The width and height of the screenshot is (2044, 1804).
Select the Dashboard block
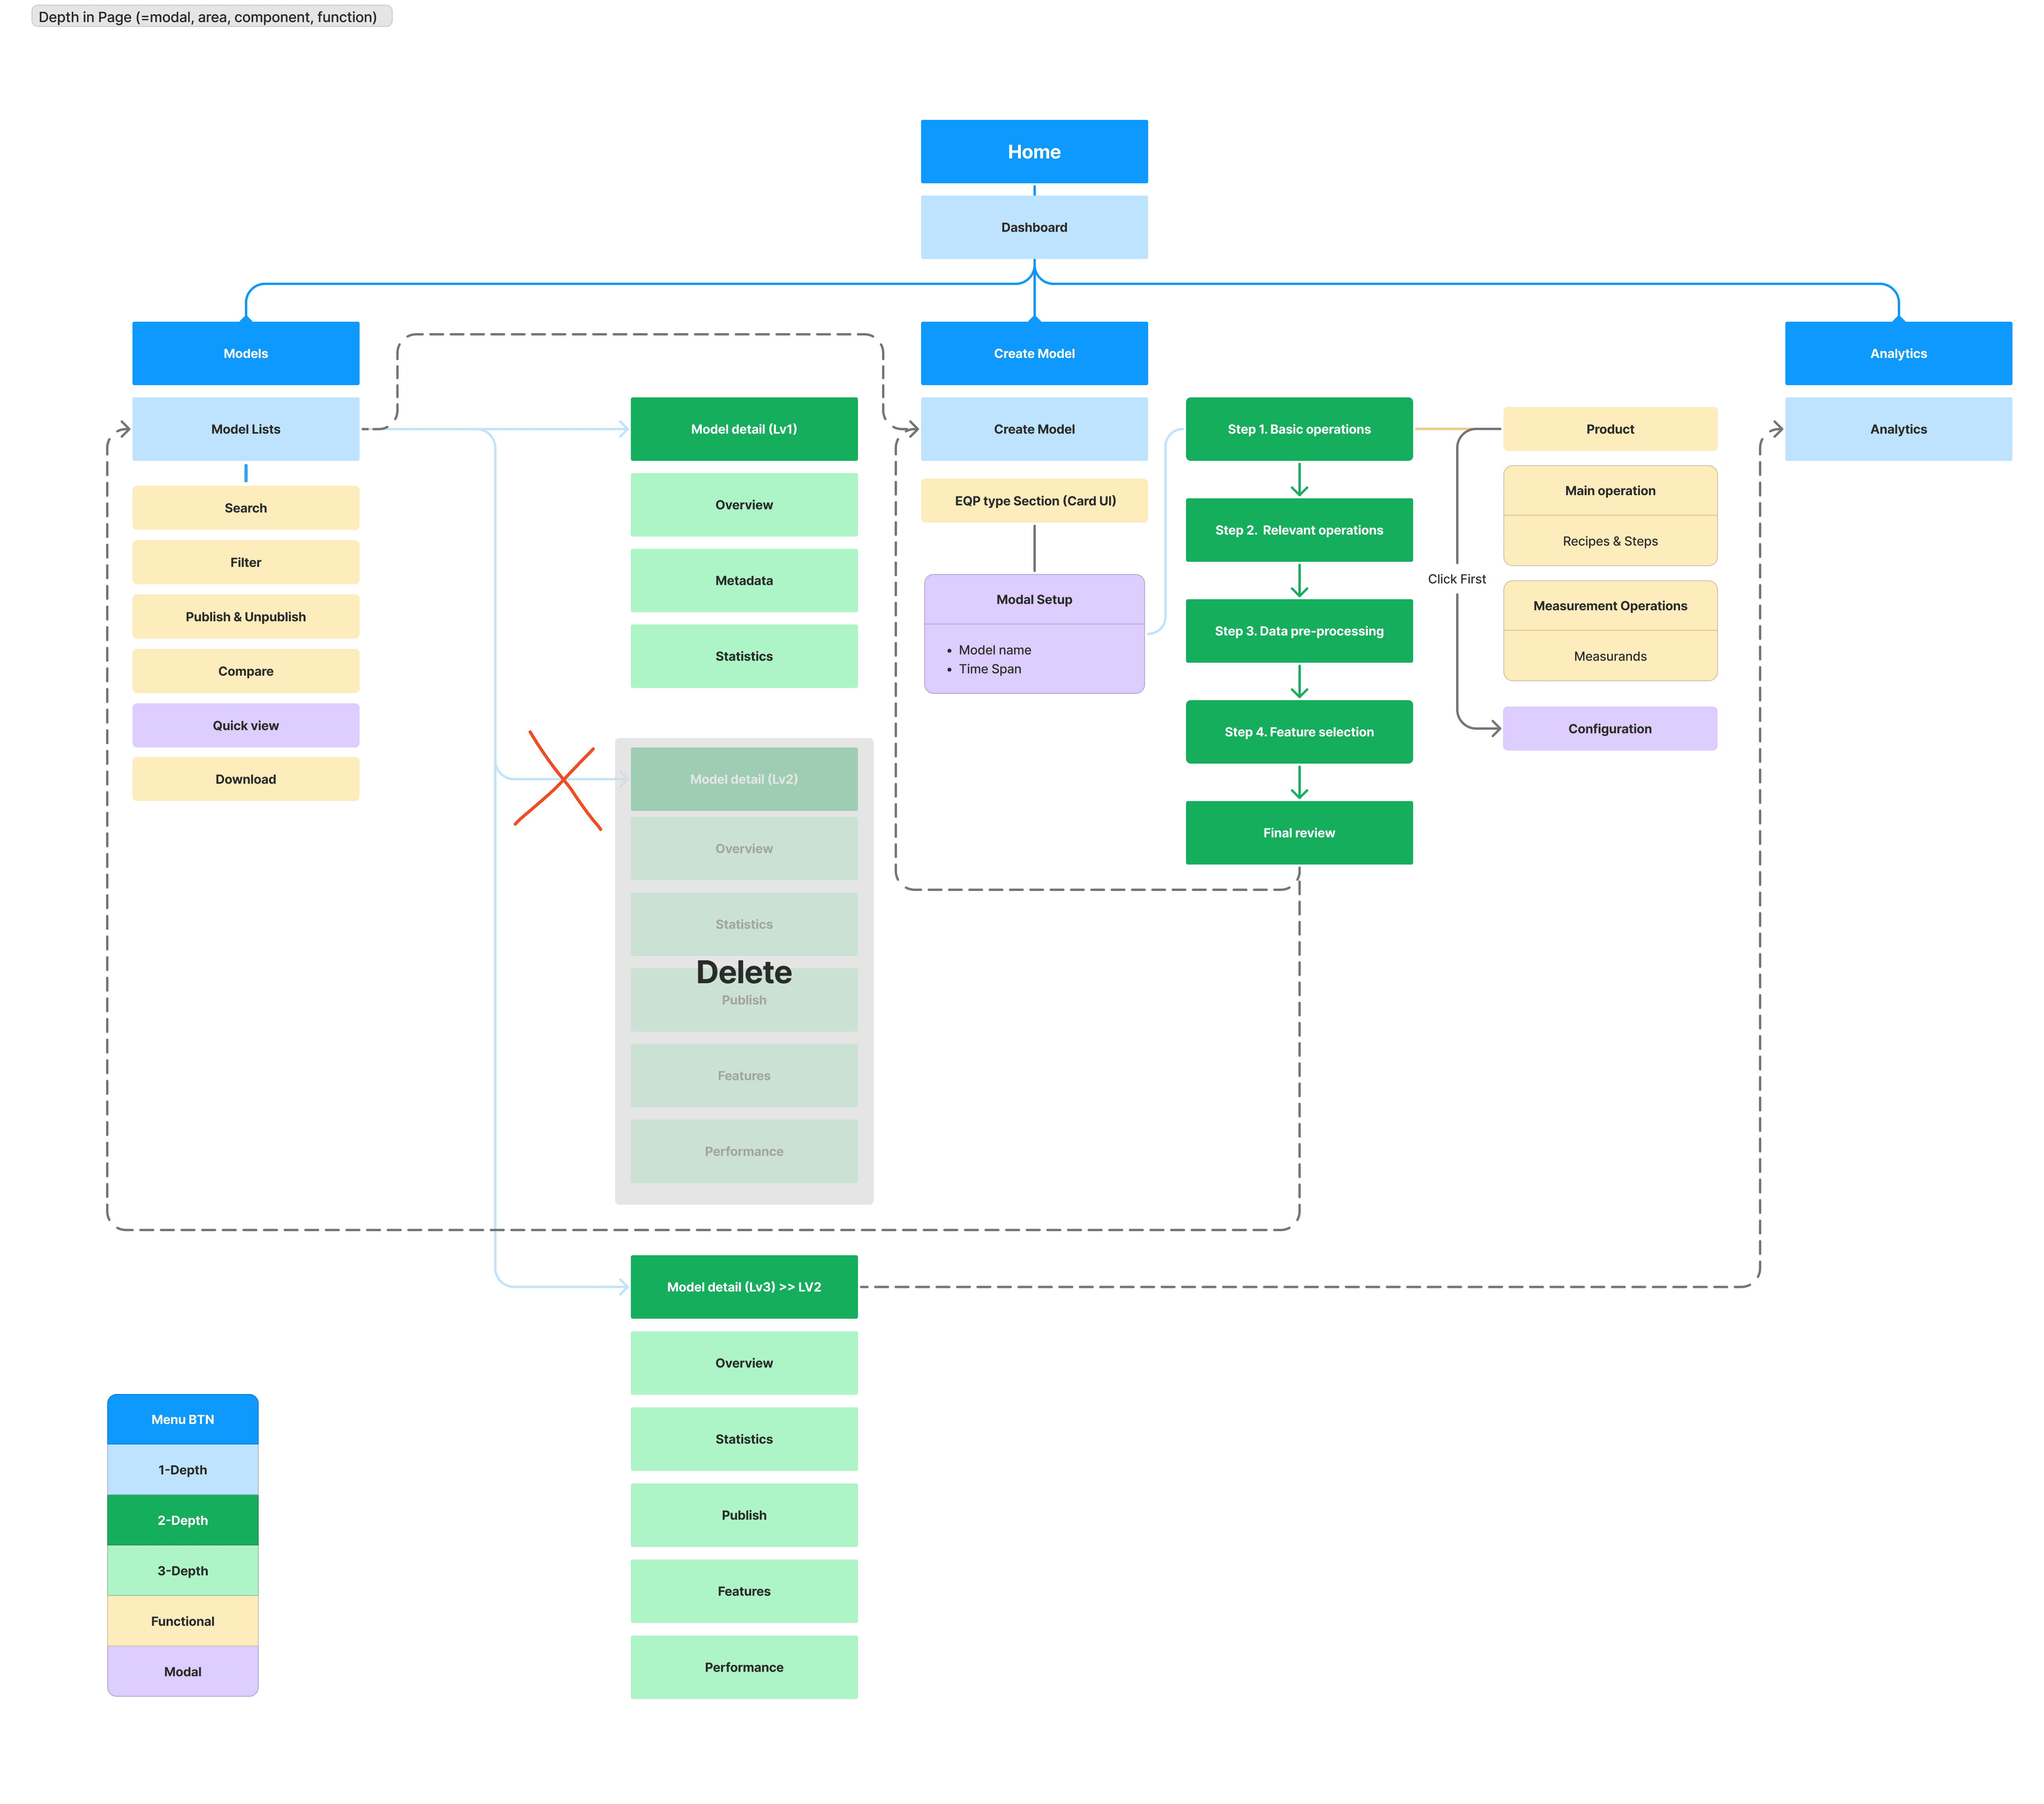(1033, 228)
